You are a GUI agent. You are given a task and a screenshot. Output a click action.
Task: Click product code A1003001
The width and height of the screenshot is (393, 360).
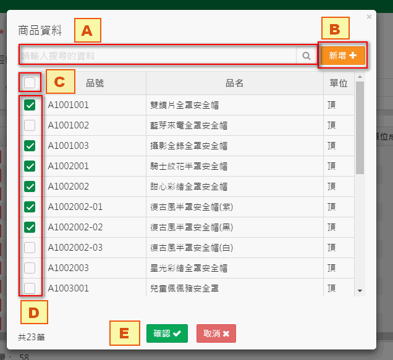coord(68,288)
